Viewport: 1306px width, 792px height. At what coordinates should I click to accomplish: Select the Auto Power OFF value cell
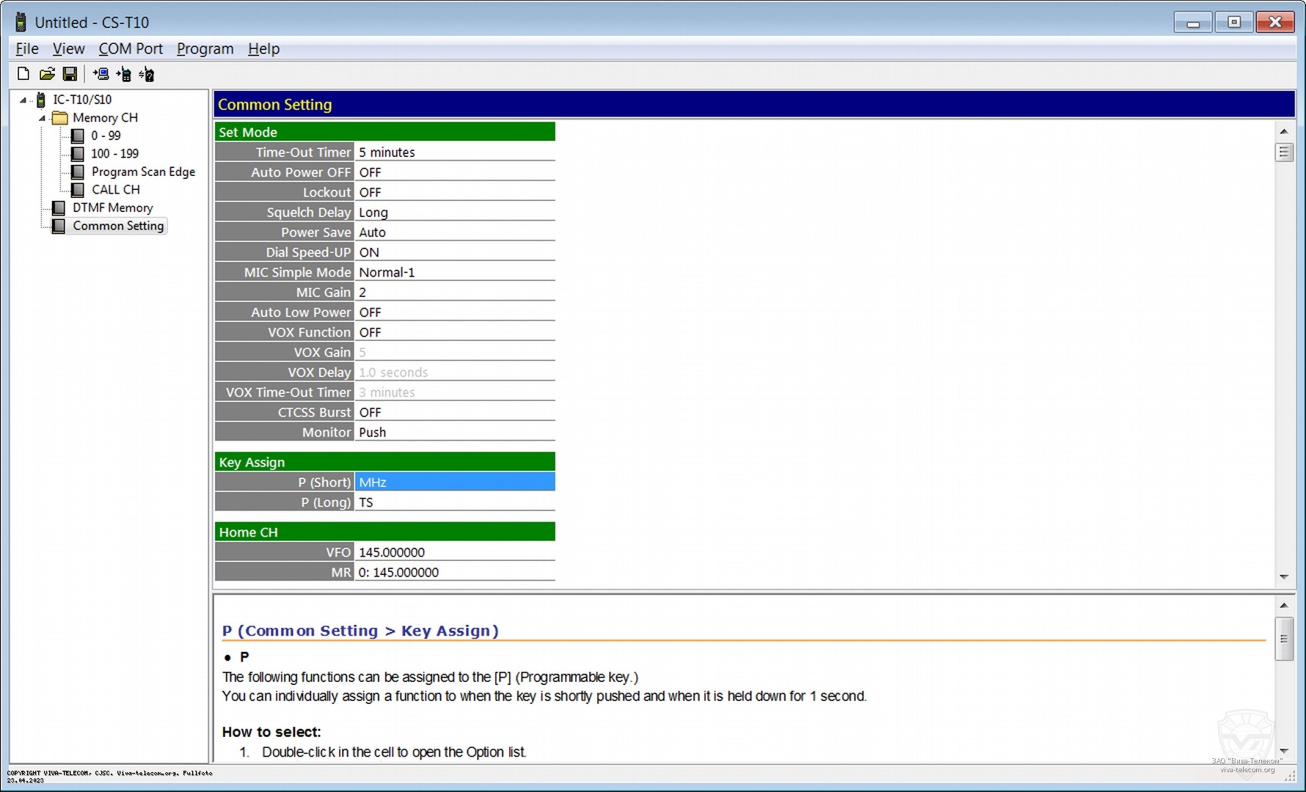click(454, 172)
